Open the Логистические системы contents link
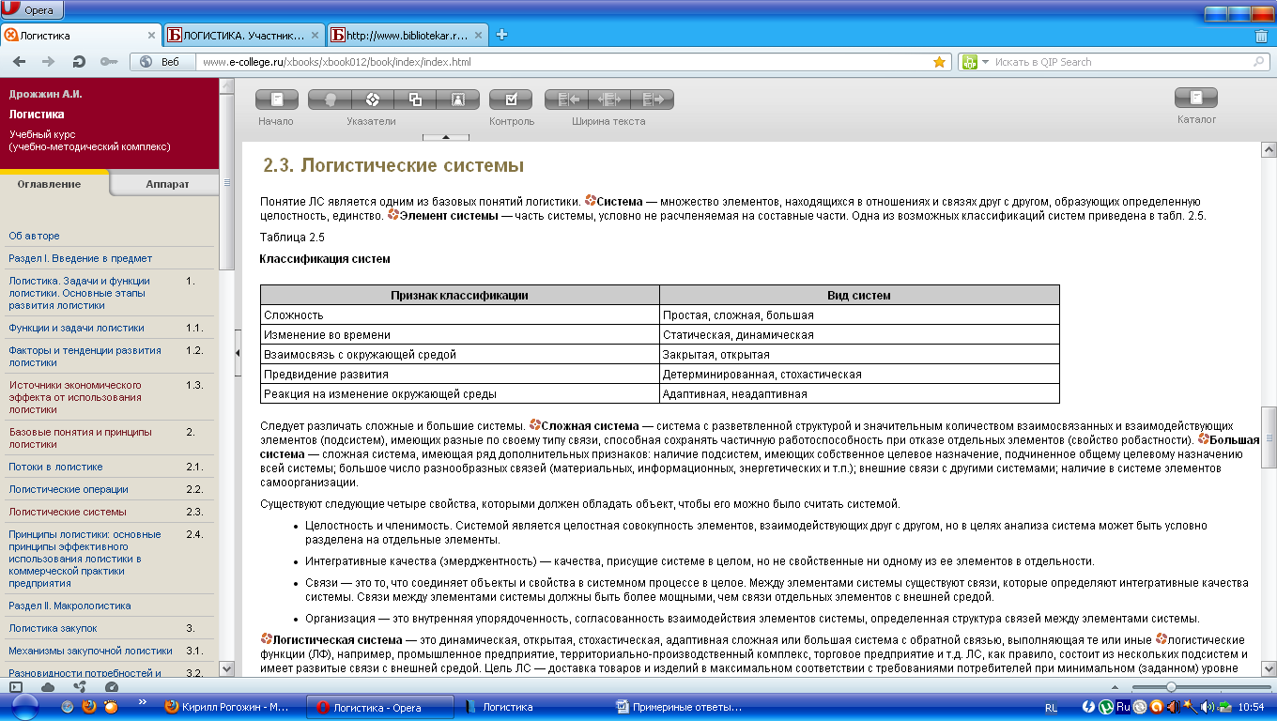Image resolution: width=1277 pixels, height=721 pixels. (x=68, y=512)
